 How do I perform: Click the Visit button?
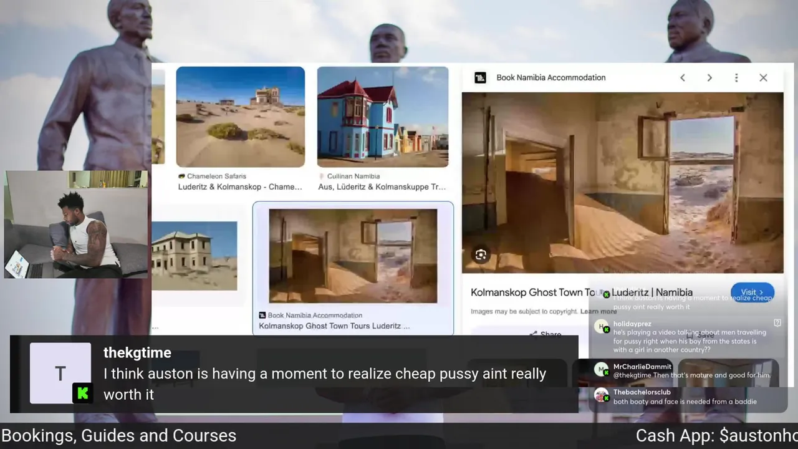click(x=752, y=292)
